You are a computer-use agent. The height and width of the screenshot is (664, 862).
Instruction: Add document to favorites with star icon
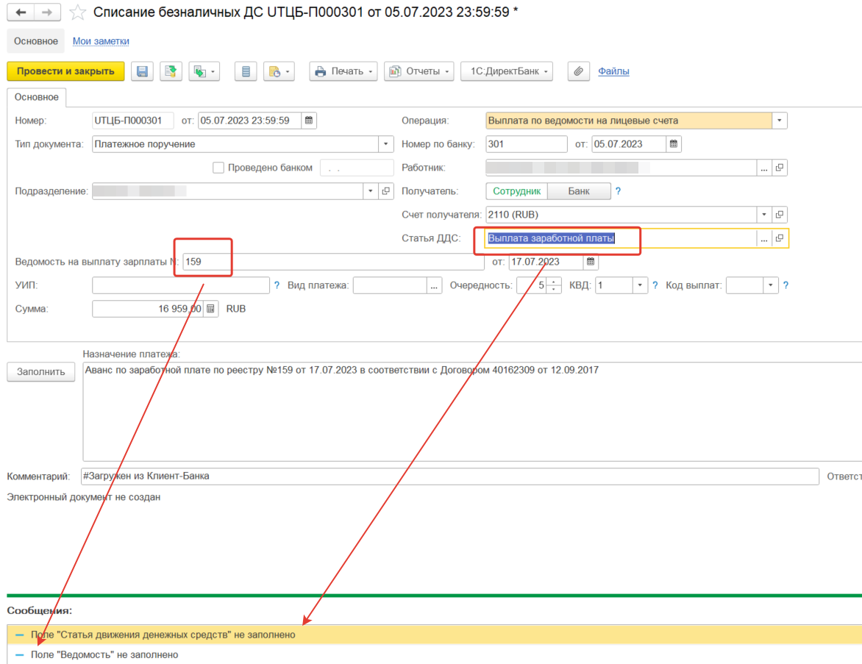[77, 13]
